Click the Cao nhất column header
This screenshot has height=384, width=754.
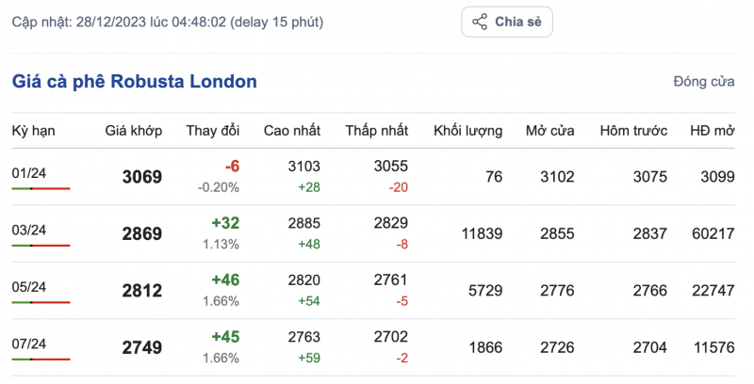291,131
